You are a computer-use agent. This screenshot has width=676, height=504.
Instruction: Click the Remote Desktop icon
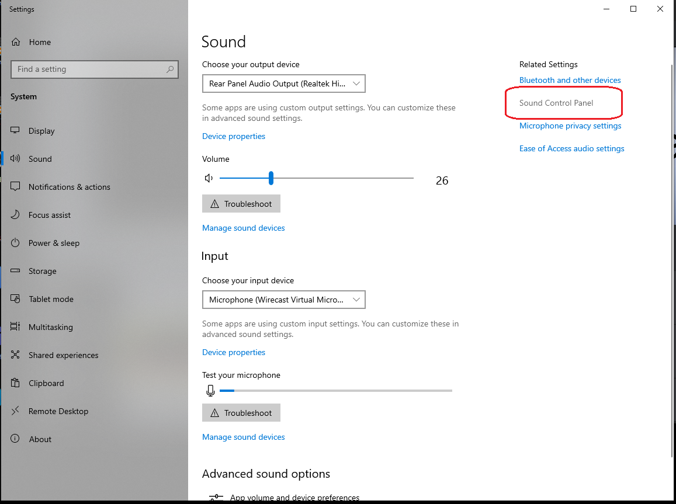pos(15,411)
